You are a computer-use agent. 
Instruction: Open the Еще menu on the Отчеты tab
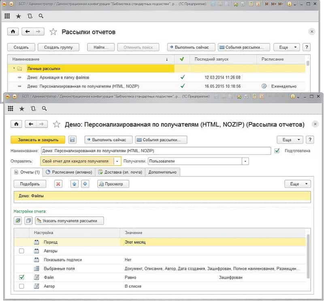[298, 184]
